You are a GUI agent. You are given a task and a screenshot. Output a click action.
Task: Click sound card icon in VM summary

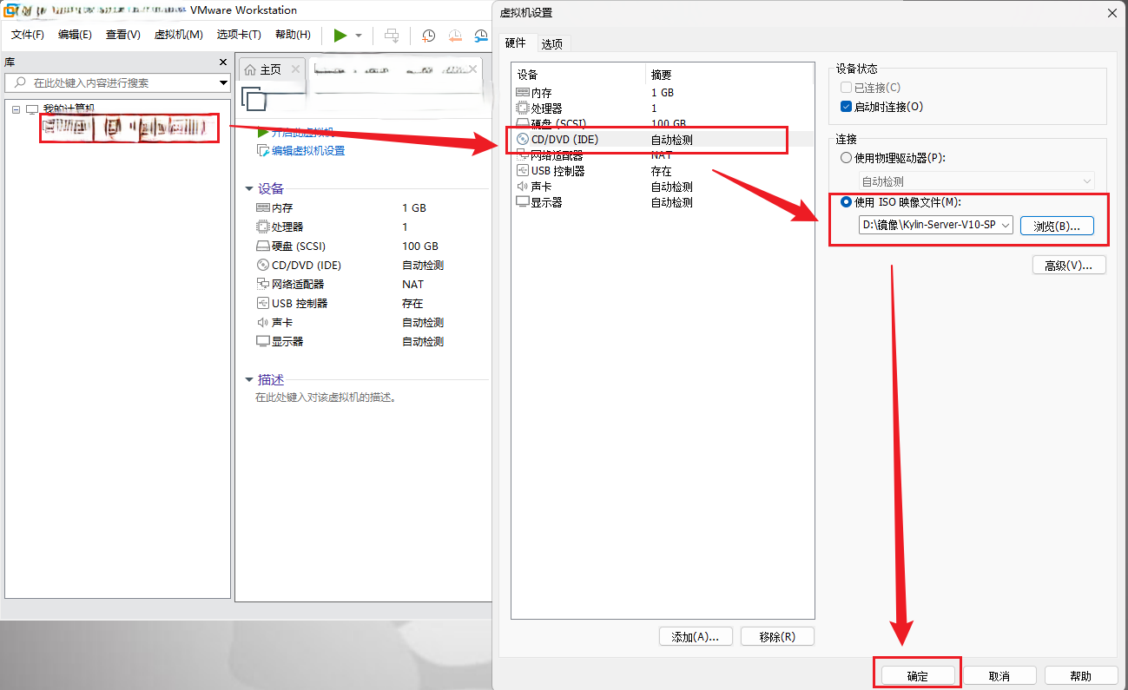(263, 323)
